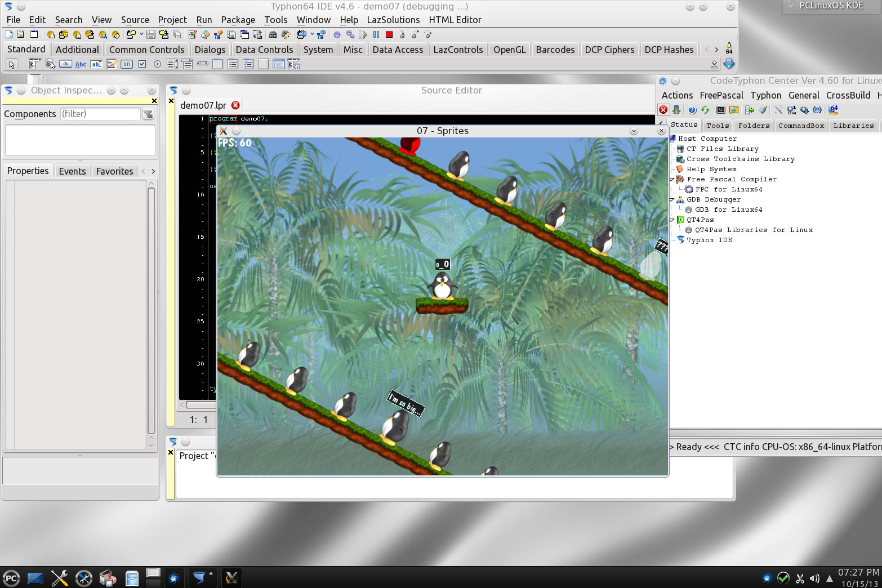
Task: Open the Run menu
Action: point(204,20)
